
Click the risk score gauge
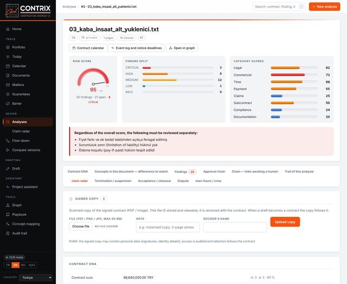pos(93,78)
